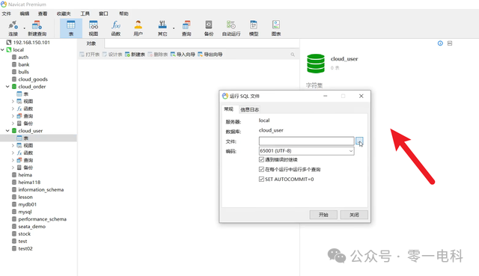Click 导出向导 (Export Wizard) in objects toolbar

coord(210,55)
